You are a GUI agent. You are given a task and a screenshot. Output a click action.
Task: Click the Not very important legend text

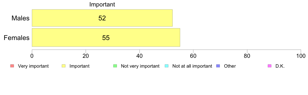pyautogui.click(x=140, y=66)
